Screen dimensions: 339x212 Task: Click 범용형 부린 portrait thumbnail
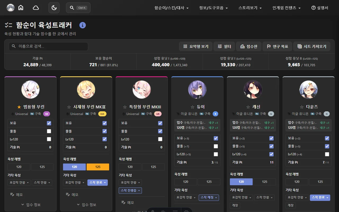tap(30, 90)
